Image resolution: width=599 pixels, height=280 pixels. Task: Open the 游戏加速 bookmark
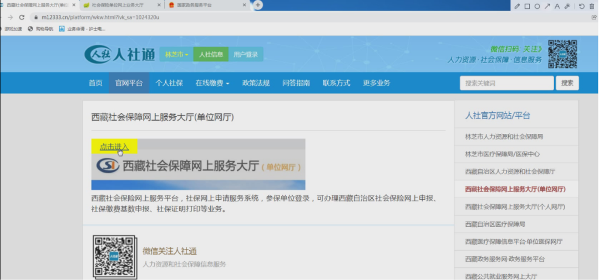point(12,29)
